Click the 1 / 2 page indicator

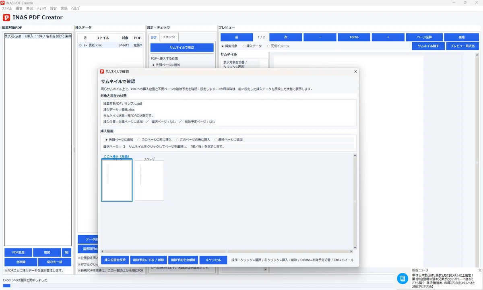(x=261, y=37)
